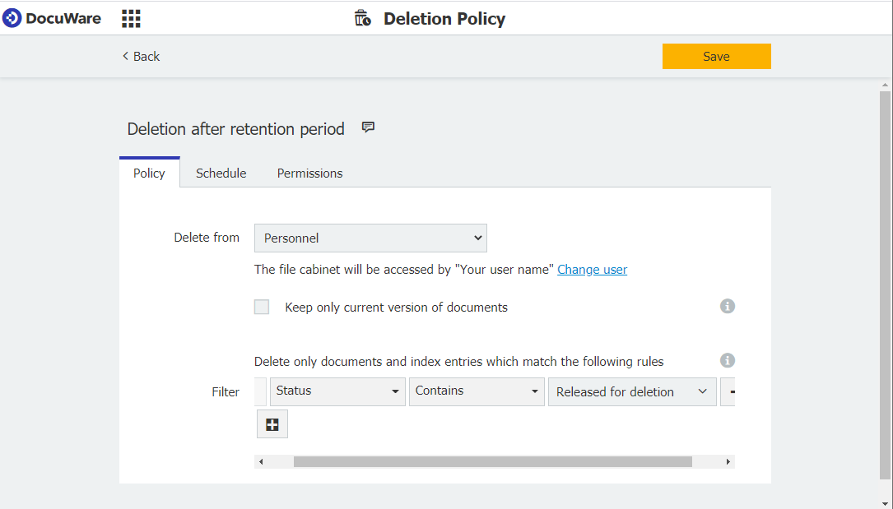Image resolution: width=893 pixels, height=509 pixels.
Task: Open the Contains condition dropdown
Action: [476, 391]
